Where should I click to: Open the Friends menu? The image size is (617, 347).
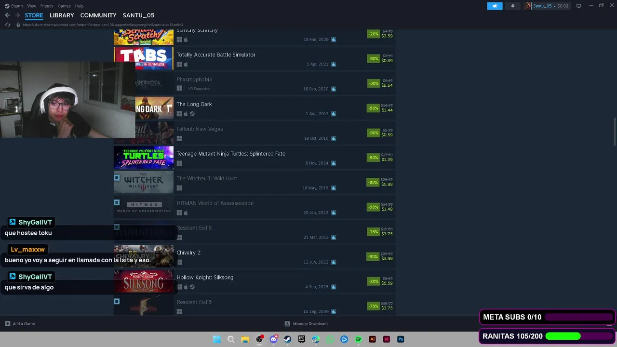(47, 6)
